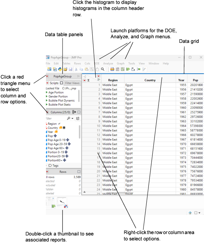This screenshot has height=245, width=205.
Task: Open the filter search dropdown arrow
Action: (72, 119)
